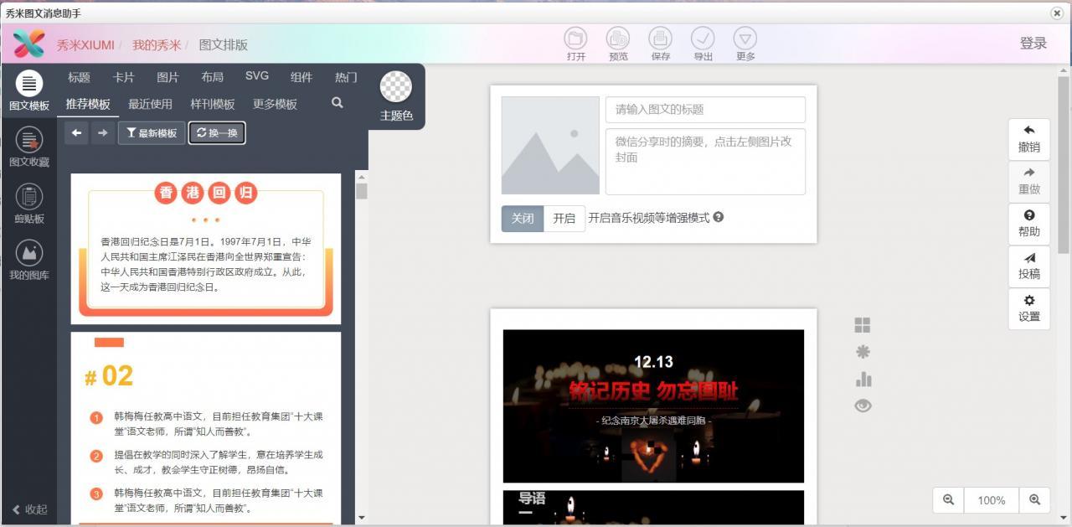Click the bar chart icon beside canvas
Screen dimensions: 1072x527
863,379
